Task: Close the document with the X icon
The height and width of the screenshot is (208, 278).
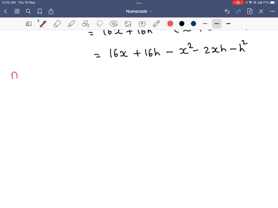Action: [261, 12]
